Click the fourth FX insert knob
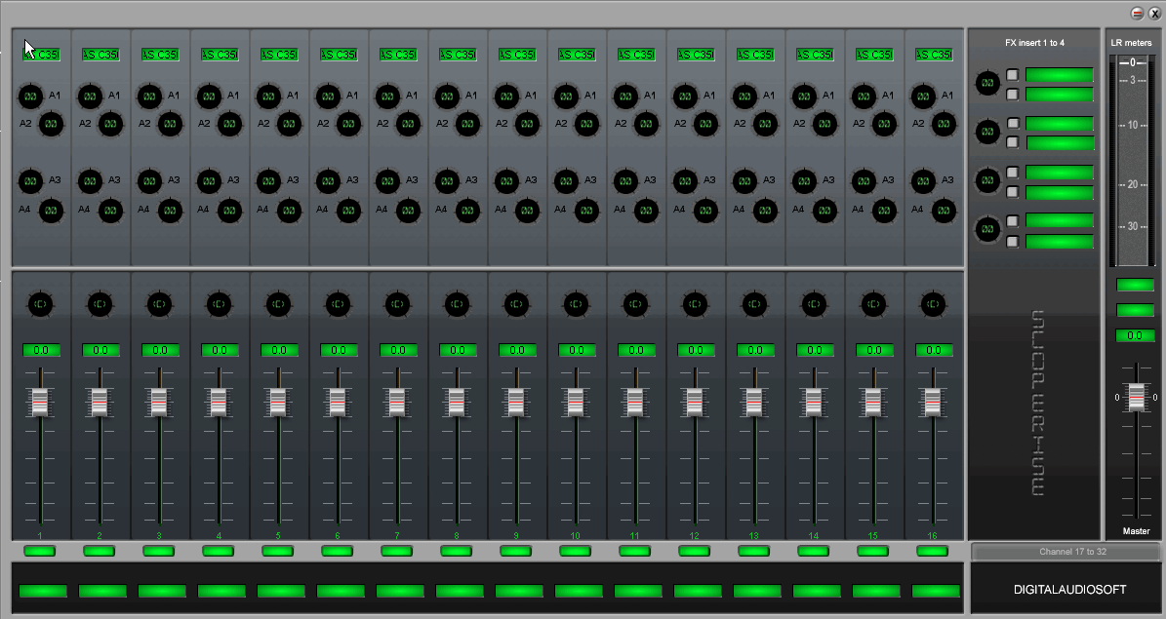The width and height of the screenshot is (1166, 619). (x=987, y=229)
